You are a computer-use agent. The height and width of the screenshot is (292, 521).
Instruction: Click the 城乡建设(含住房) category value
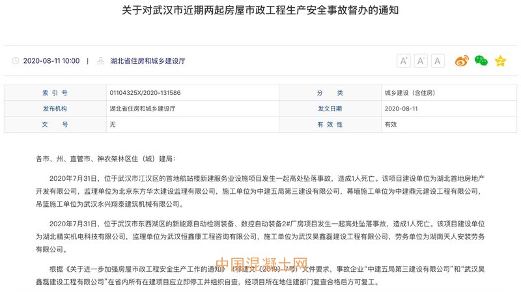410,93
